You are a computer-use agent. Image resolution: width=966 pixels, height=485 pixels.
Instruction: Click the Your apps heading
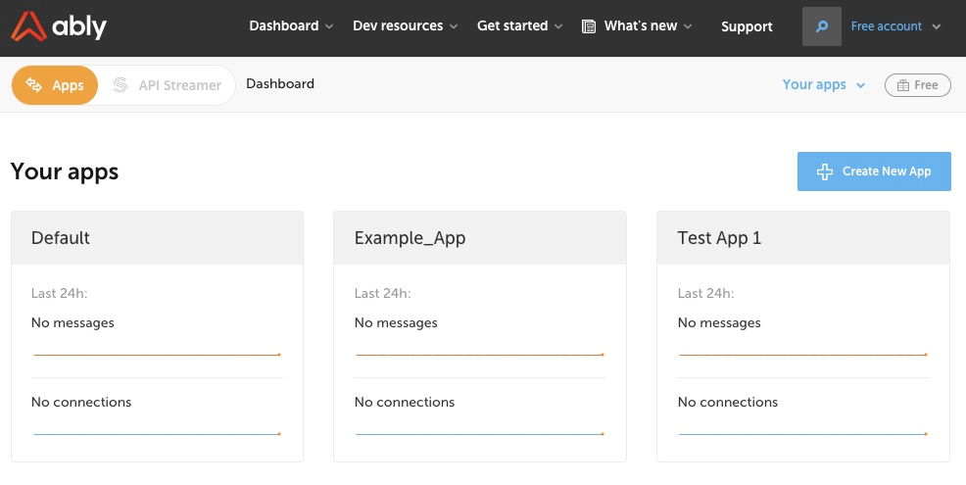65,171
